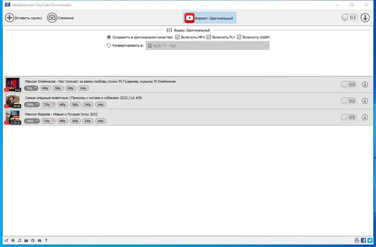Screen dimensions: 376x247
Task: Click the start all downloads arrow icon
Action: [x=365, y=17]
